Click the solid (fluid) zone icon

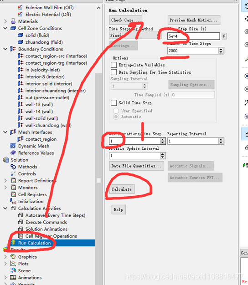pos(21,35)
